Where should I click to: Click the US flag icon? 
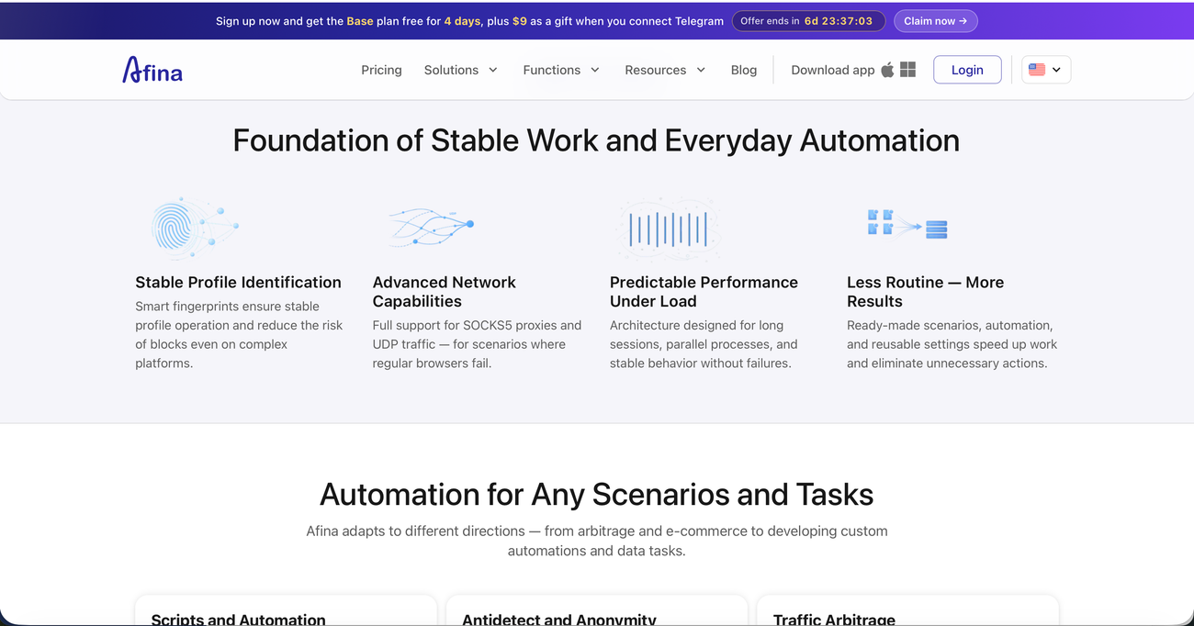coord(1037,70)
